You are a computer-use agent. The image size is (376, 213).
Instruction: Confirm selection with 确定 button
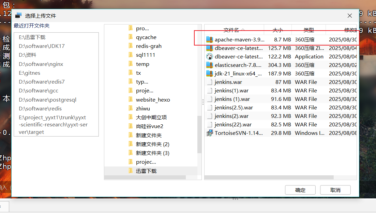click(x=300, y=190)
